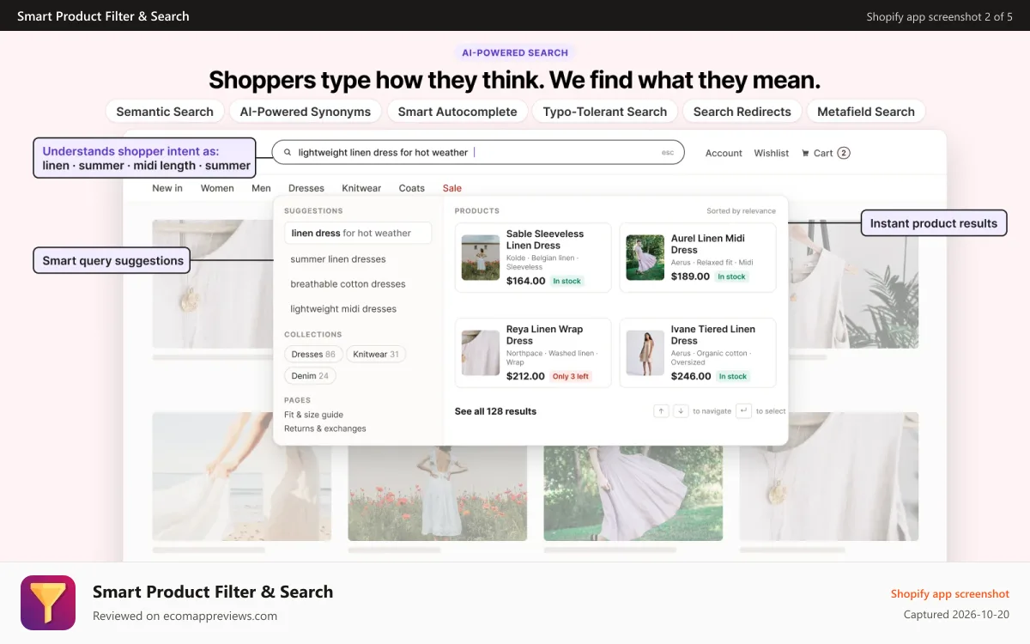Click the Semantic Search feature pill
Image resolution: width=1030 pixels, height=644 pixels.
165,112
